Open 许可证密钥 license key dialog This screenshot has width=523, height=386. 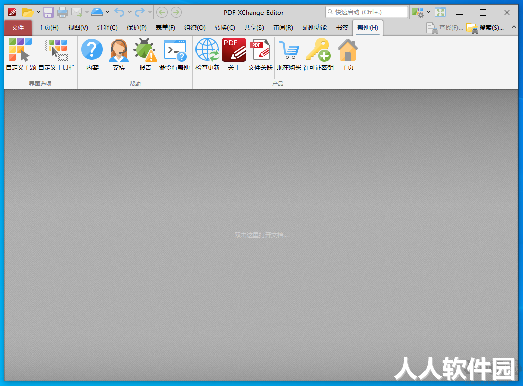pyautogui.click(x=318, y=54)
